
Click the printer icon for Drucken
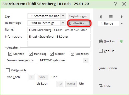tap(101, 41)
